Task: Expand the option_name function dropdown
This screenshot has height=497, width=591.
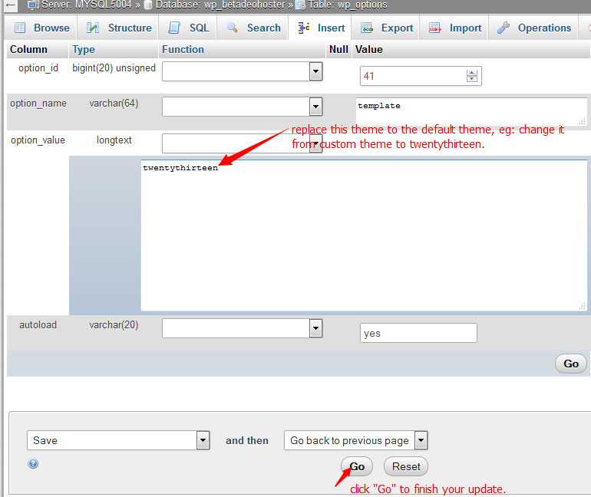Action: point(315,107)
